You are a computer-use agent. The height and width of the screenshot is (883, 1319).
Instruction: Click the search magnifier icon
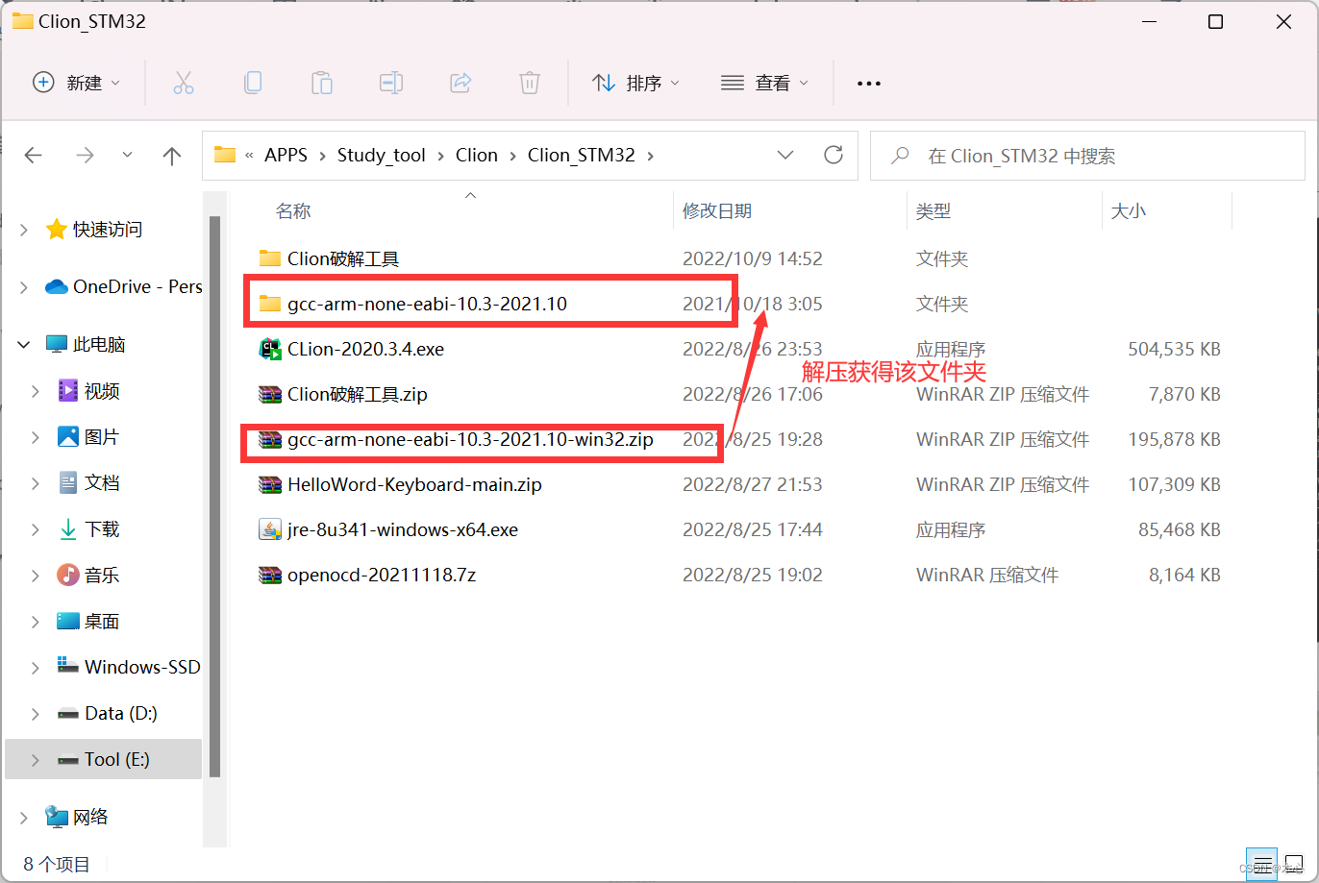click(901, 156)
